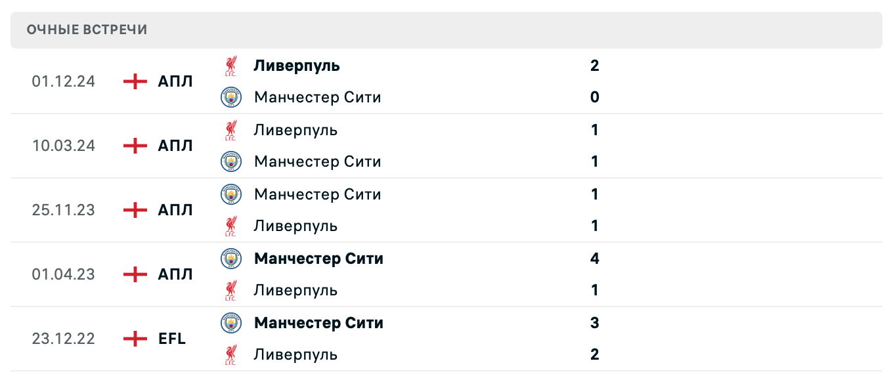The width and height of the screenshot is (893, 382).
Task: Open the АПЛ competition label for 01.04.23
Action: tap(173, 274)
